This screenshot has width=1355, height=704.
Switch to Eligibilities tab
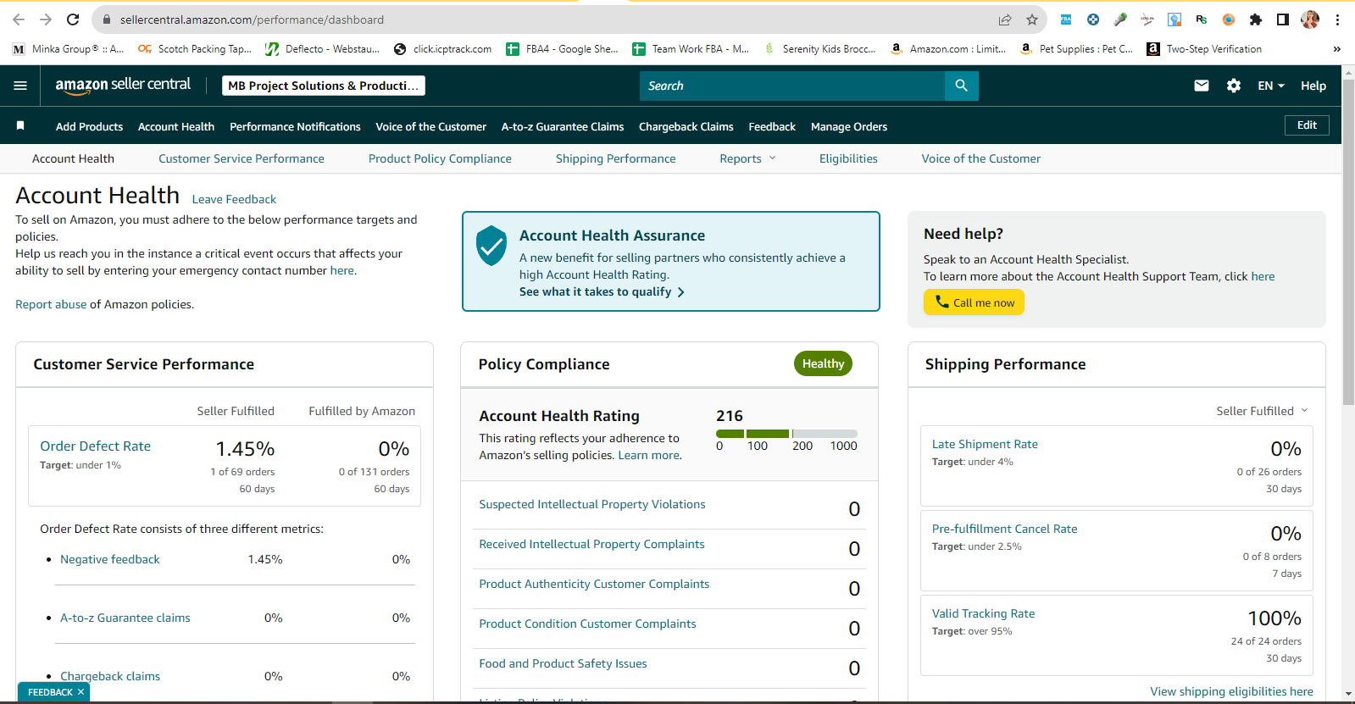848,158
